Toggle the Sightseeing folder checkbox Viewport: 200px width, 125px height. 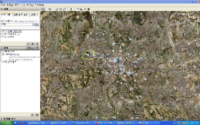[5, 54]
